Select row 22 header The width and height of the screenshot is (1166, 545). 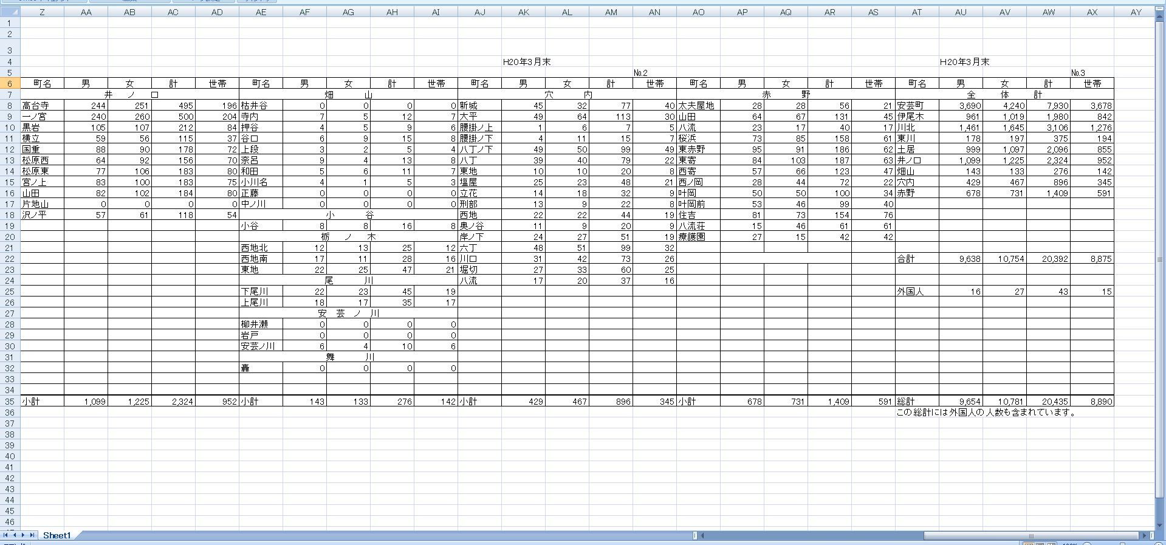point(10,258)
